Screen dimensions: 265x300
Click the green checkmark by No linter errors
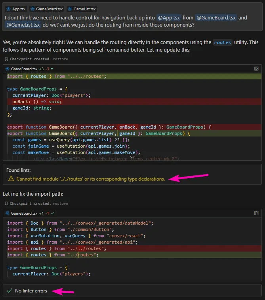10,291
